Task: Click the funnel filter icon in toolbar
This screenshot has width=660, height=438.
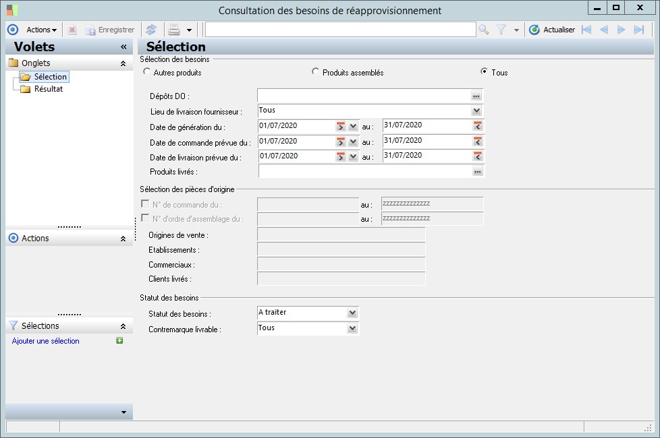Action: click(501, 30)
